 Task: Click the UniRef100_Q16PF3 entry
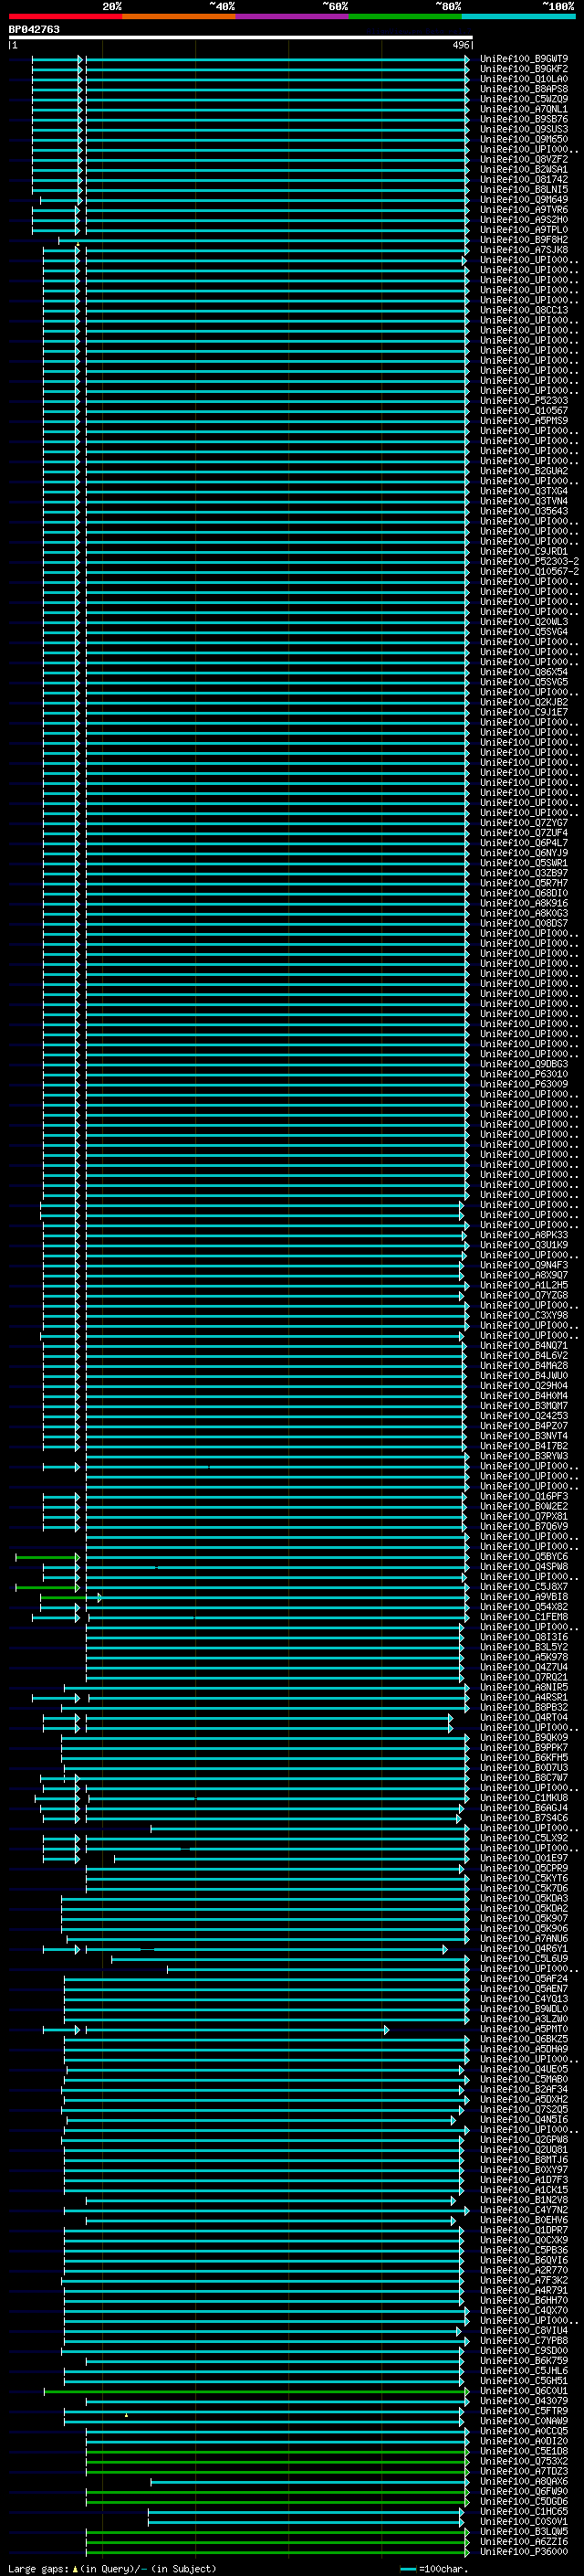click(523, 1496)
